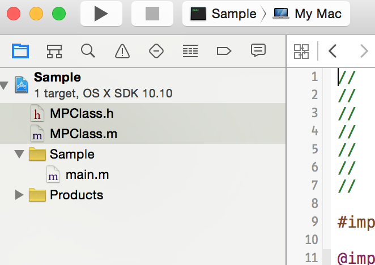The image size is (375, 265).
Task: Click the MPClass.m file icon
Action: tap(37, 134)
